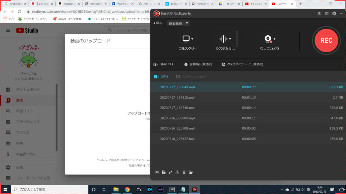Open 自動停止 auto-stop settings
Image resolution: width=346 pixels, height=194 pixels.
[198, 64]
